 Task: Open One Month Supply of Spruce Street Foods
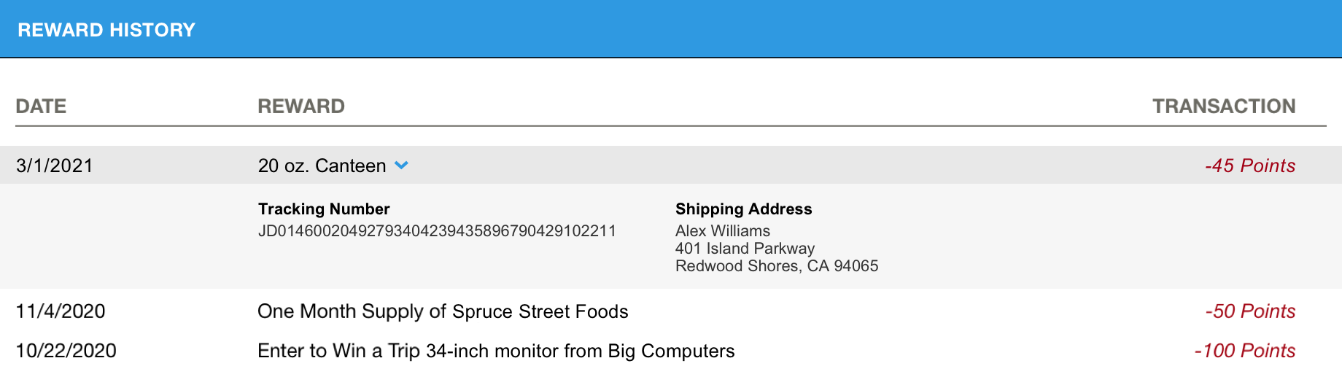click(x=443, y=311)
